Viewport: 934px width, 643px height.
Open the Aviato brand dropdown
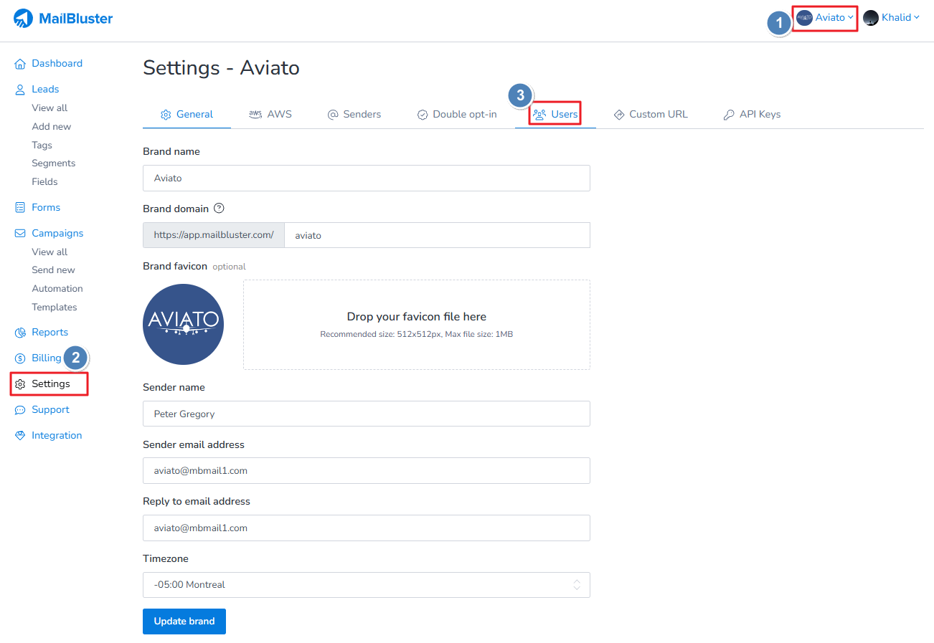click(x=826, y=18)
